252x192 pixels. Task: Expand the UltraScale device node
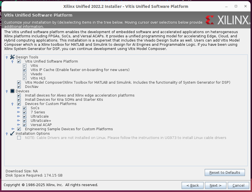[x=19, y=116]
